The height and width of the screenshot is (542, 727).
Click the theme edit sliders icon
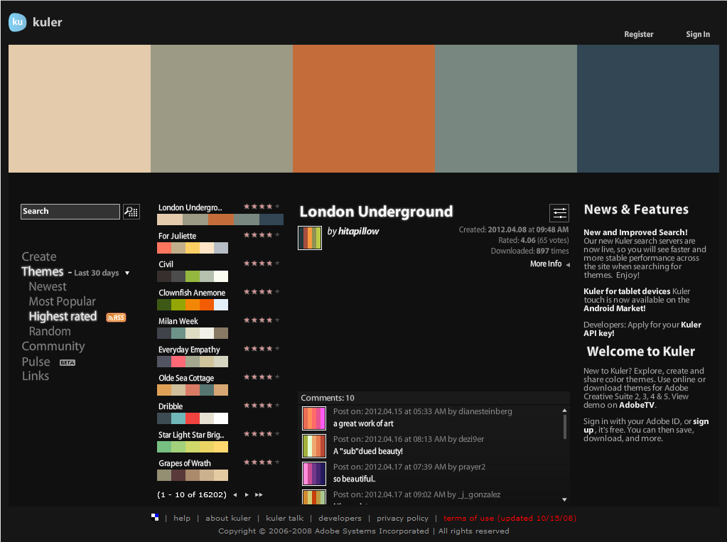click(559, 212)
